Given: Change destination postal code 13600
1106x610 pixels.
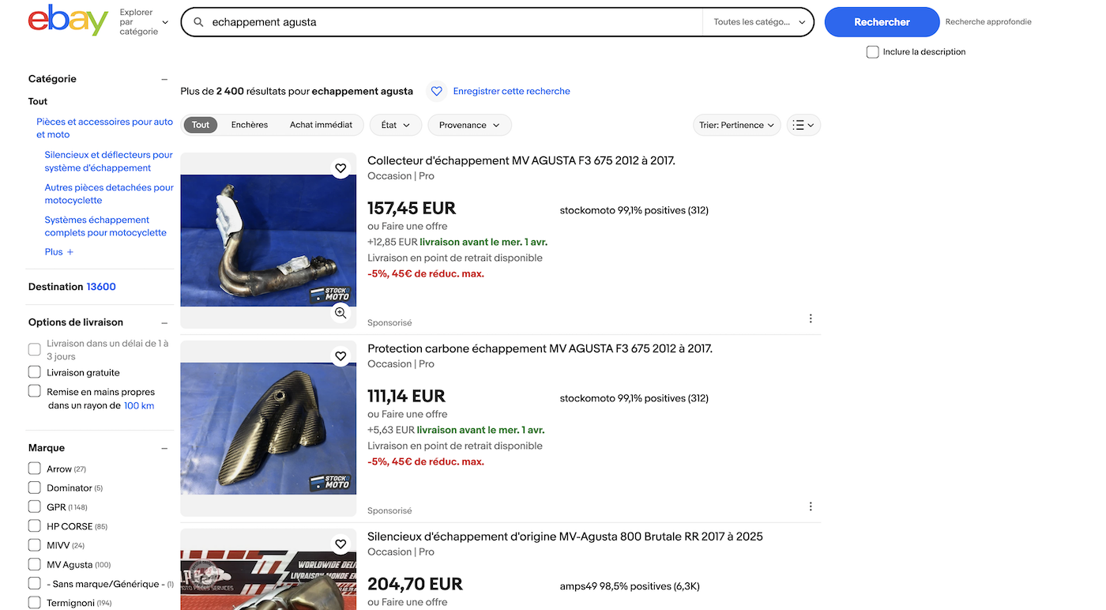Looking at the screenshot, I should (101, 287).
